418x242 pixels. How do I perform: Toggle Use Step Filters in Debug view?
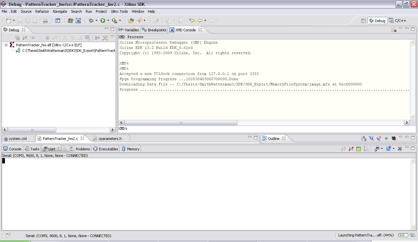tap(105, 38)
